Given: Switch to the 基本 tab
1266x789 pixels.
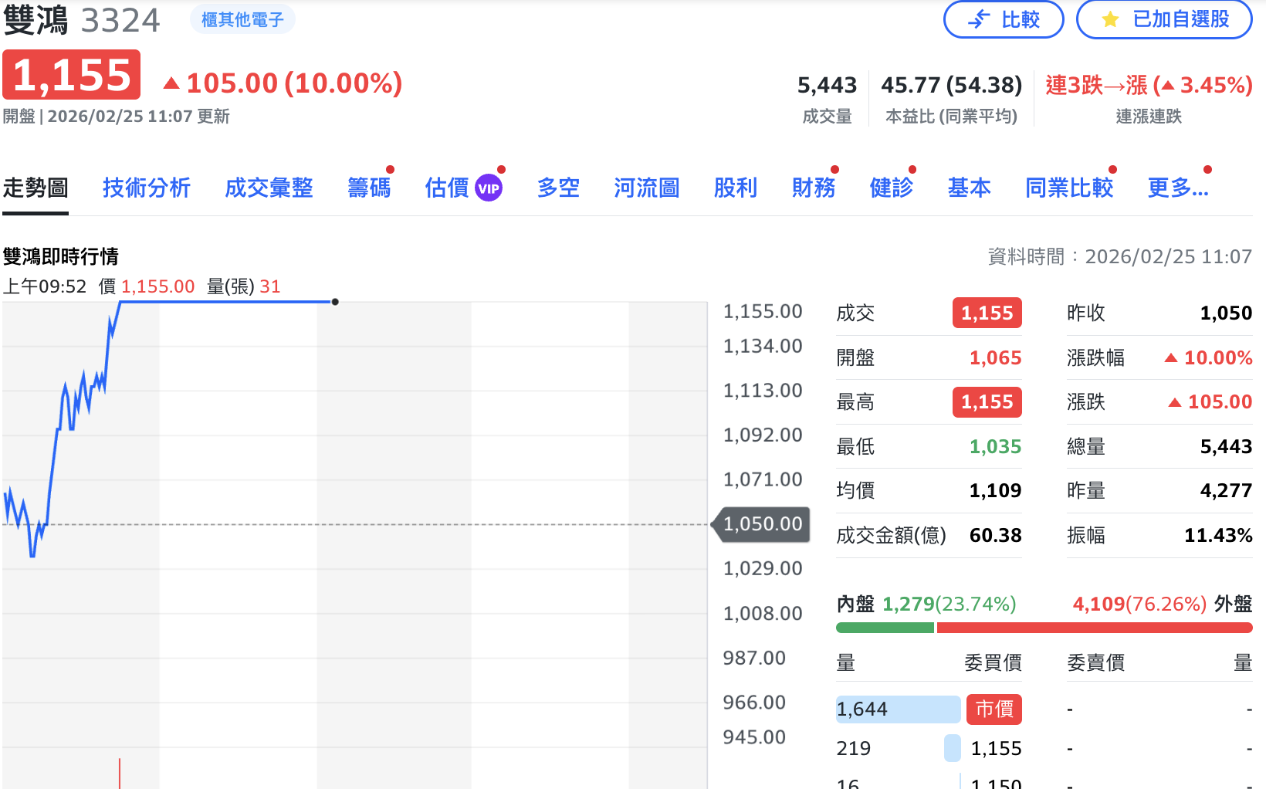Looking at the screenshot, I should 969,188.
